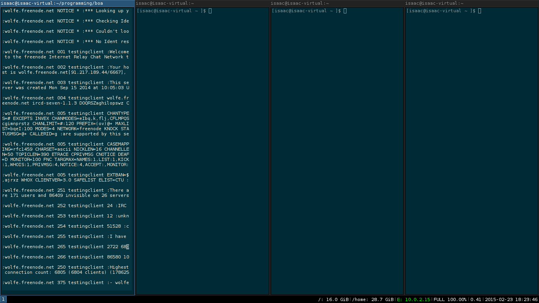Click the line '250 testingclient :Highest'
Viewport: 539px width, 303px height.
(x=66, y=267)
